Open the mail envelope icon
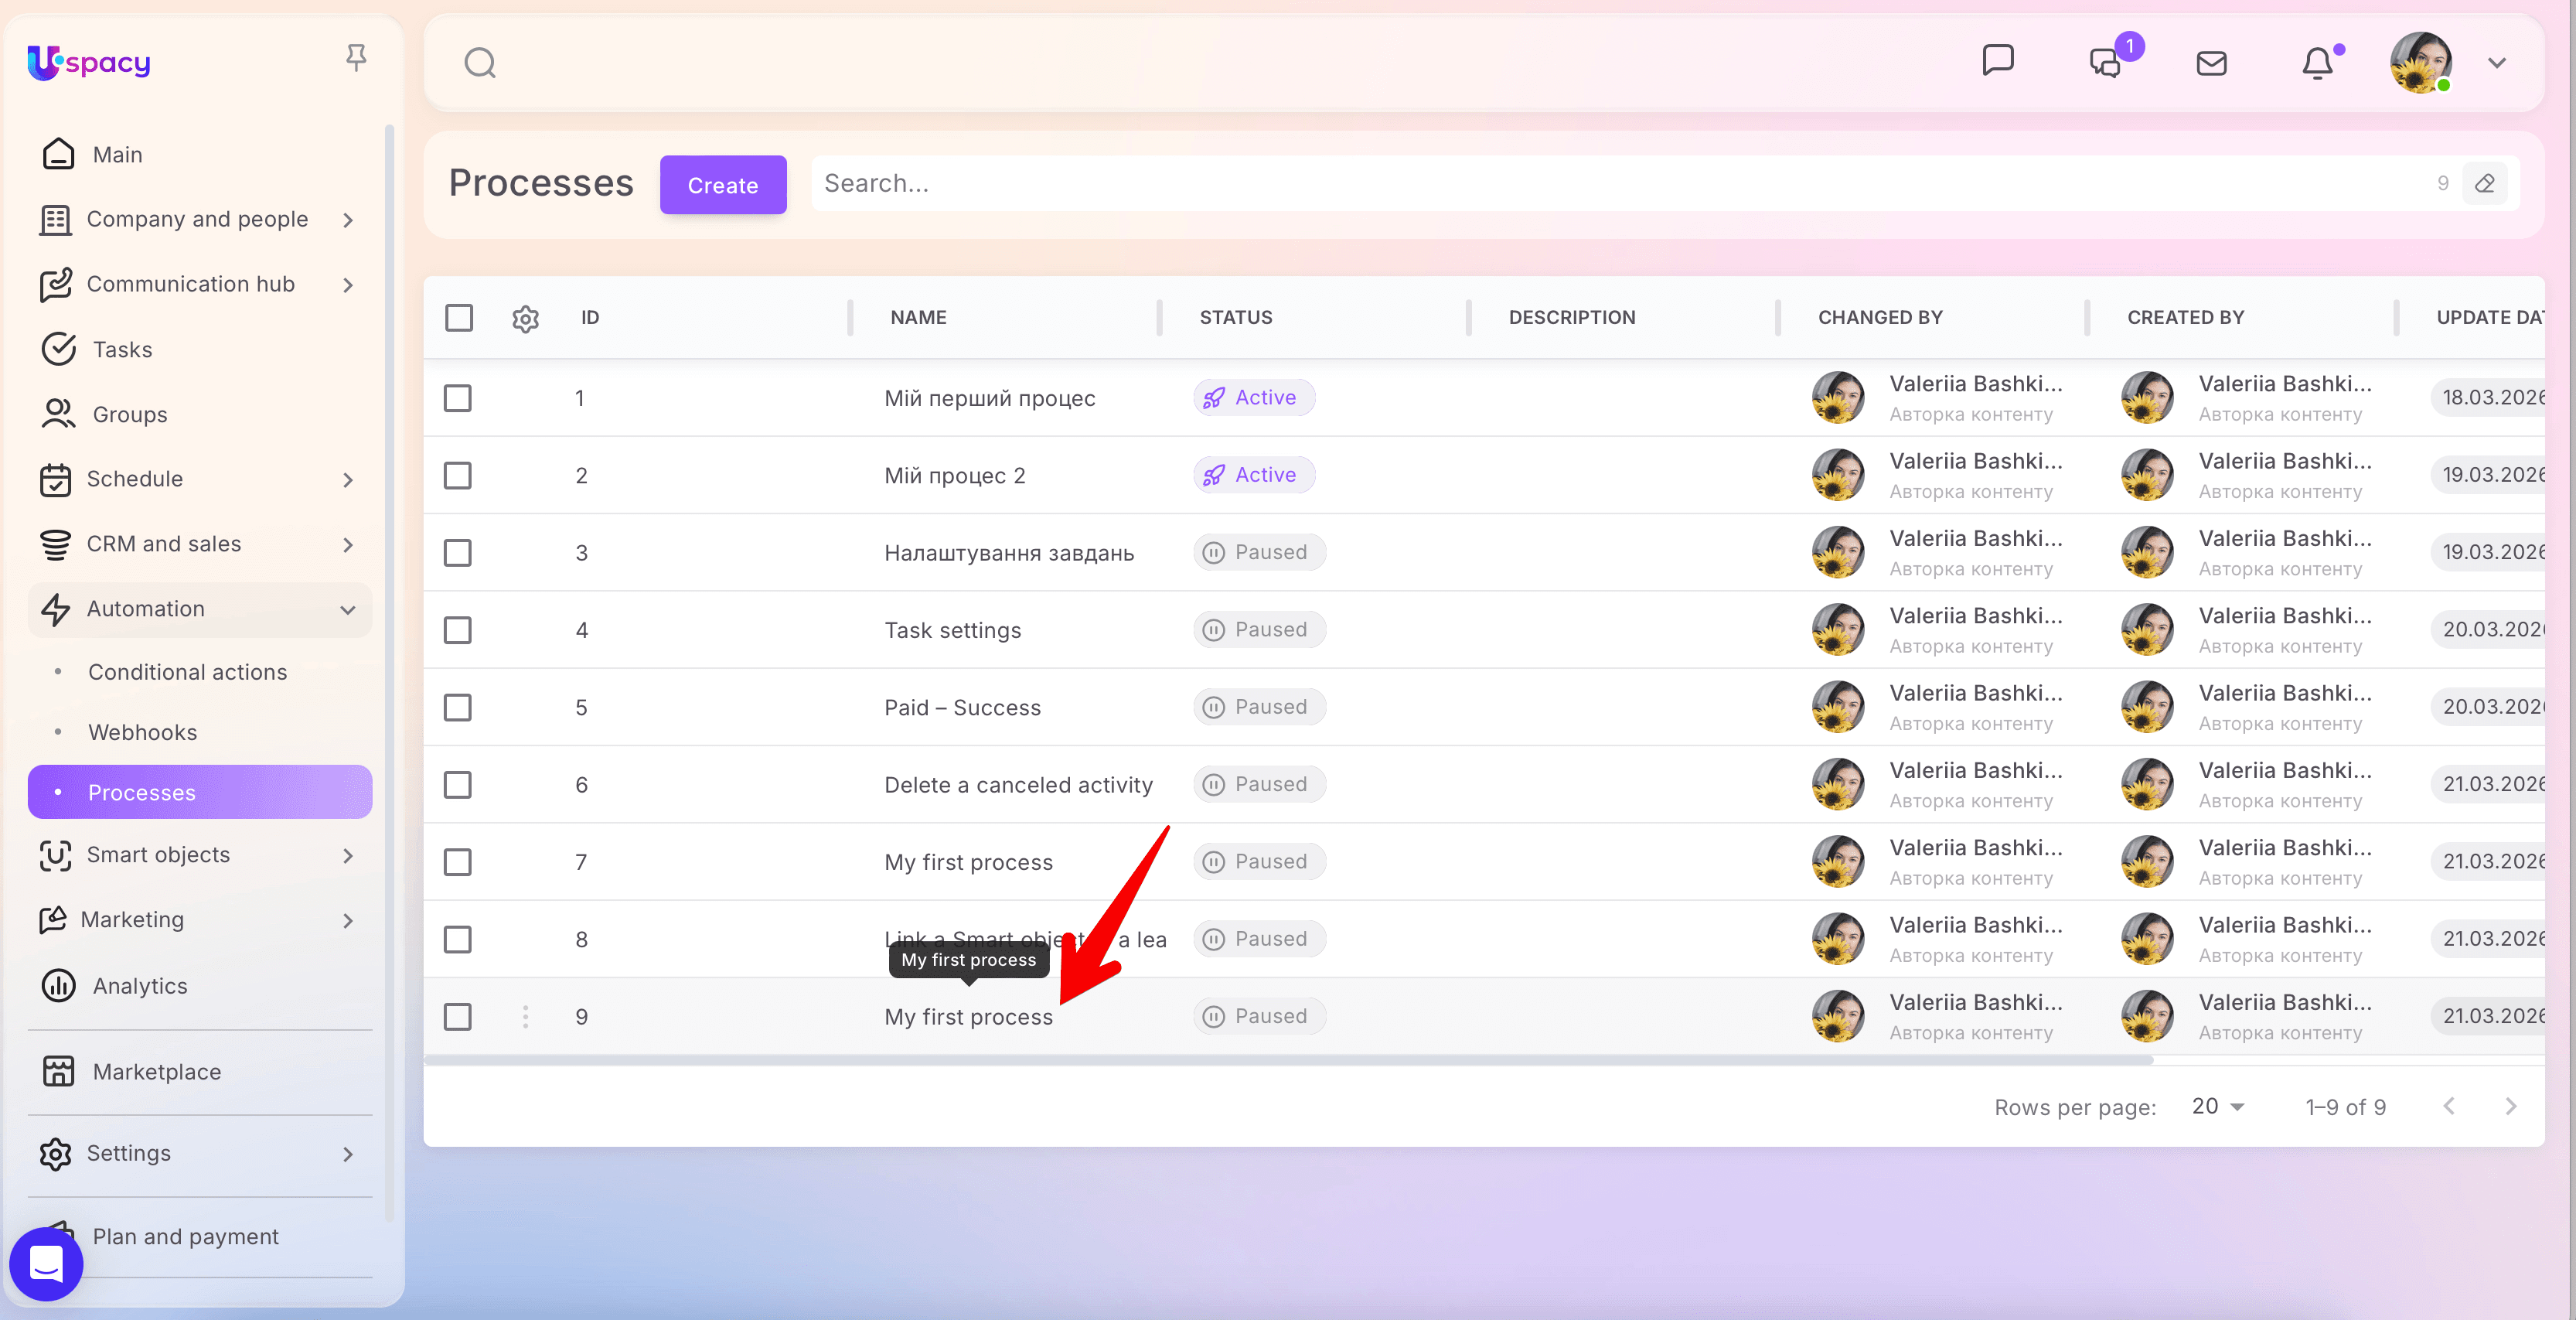This screenshot has height=1320, width=2576. coord(2211,64)
